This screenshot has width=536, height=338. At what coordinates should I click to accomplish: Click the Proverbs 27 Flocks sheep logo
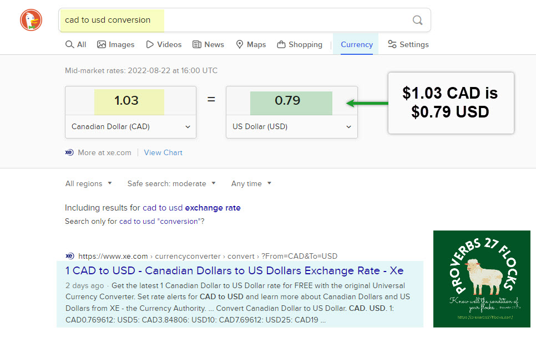482,279
